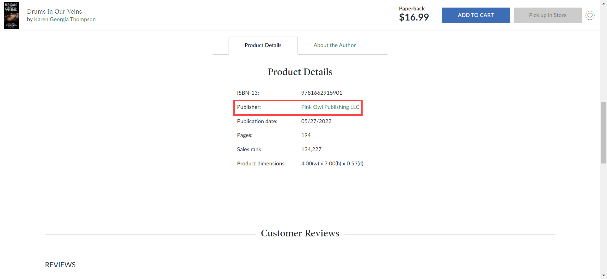Choose the Pick up in Store button
This screenshot has width=607, height=279.
[547, 15]
